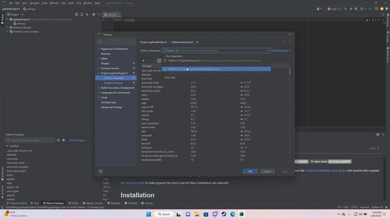Click the OK button in Settings
This screenshot has width=390, height=219.
pos(250,172)
